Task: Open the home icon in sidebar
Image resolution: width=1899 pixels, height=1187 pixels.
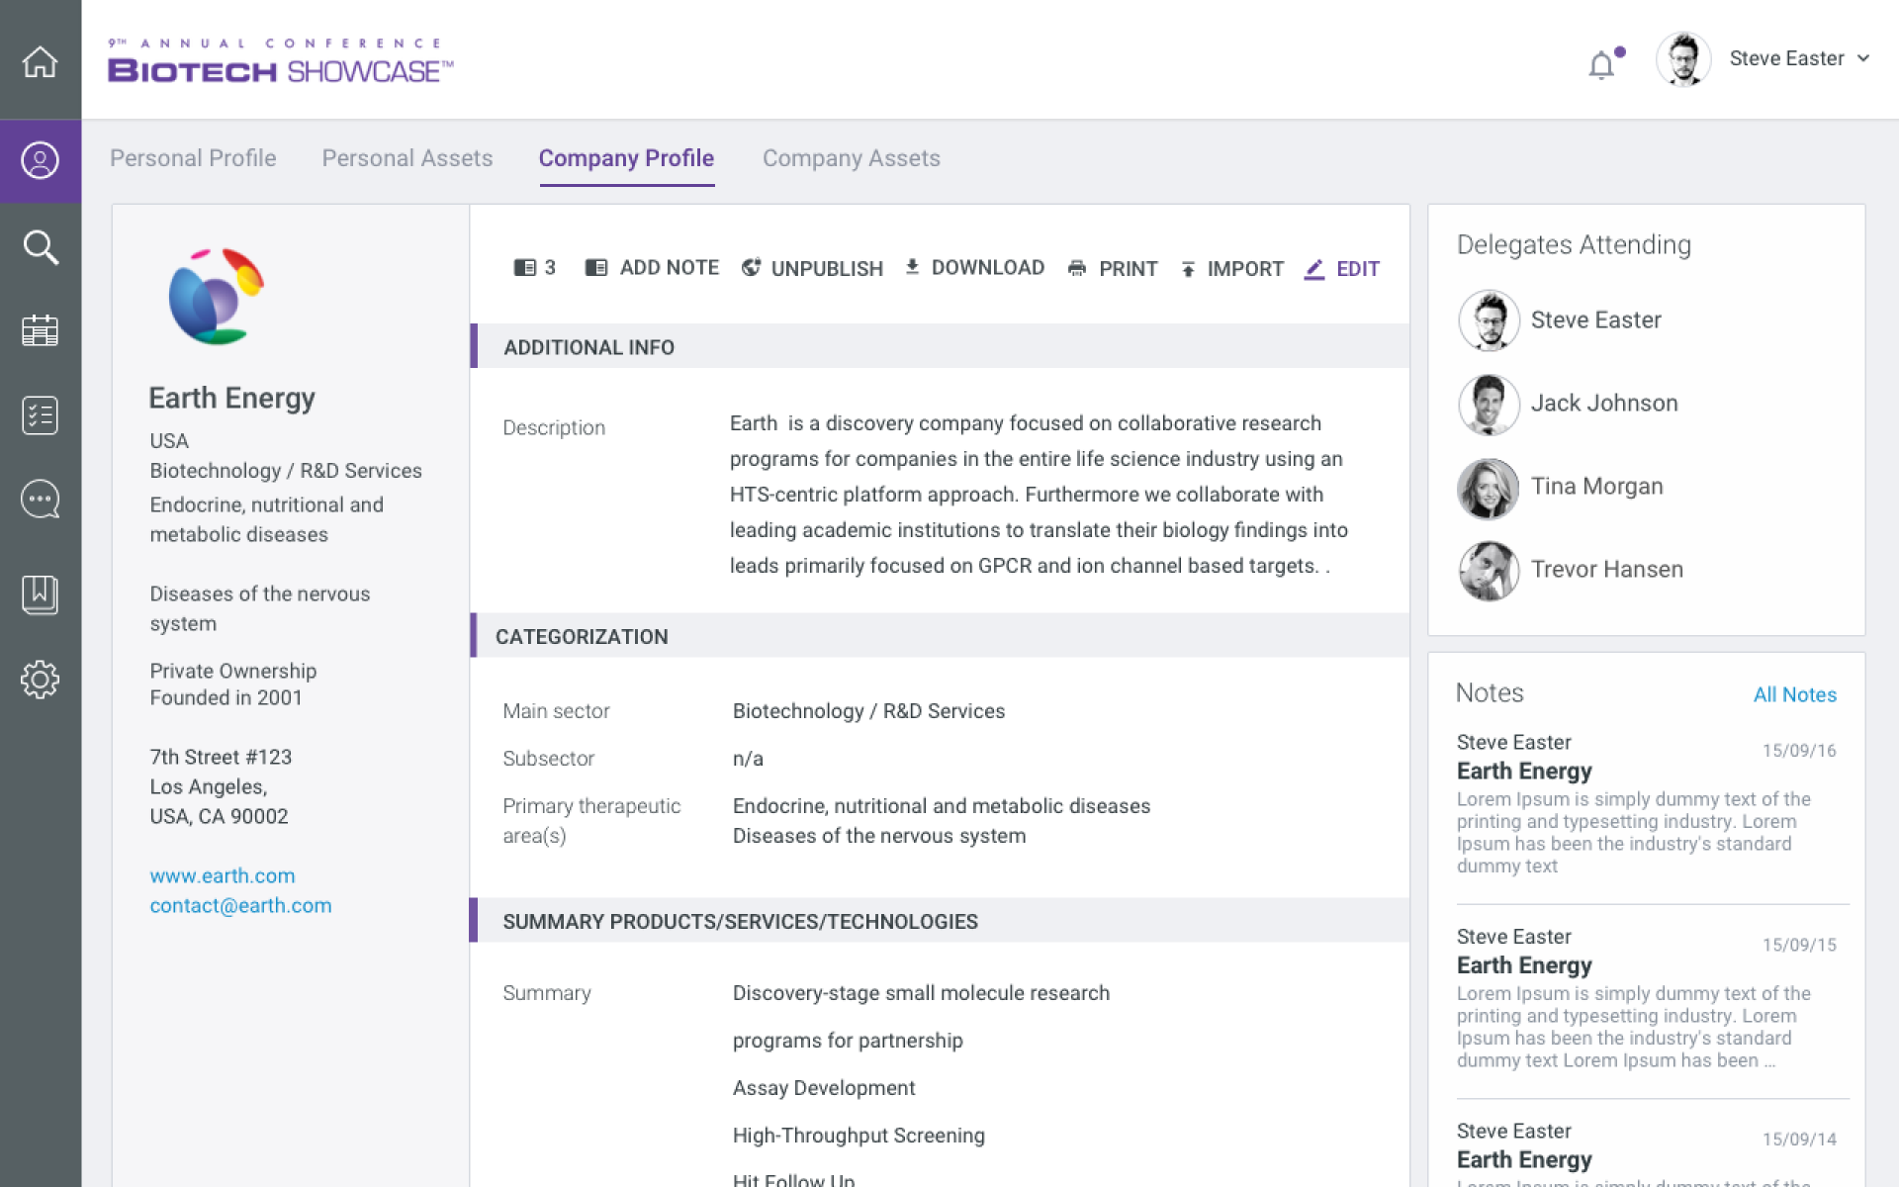Action: coord(41,61)
